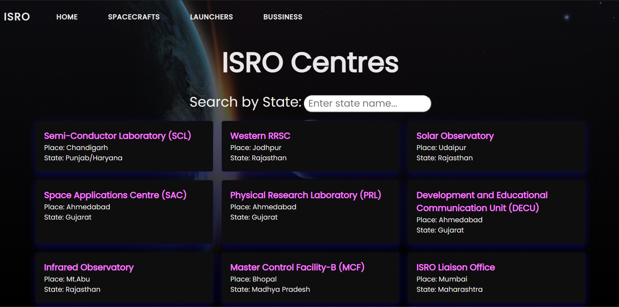Open the BUSSINESS navigation menu item
The width and height of the screenshot is (619, 307).
(x=282, y=17)
